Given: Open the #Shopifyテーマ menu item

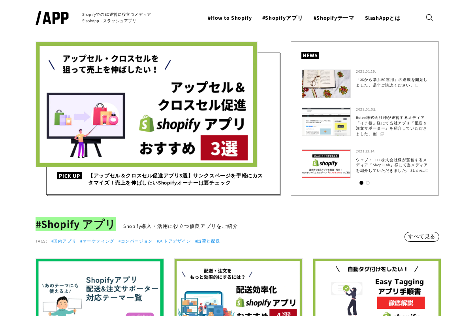Looking at the screenshot, I should coord(334,17).
